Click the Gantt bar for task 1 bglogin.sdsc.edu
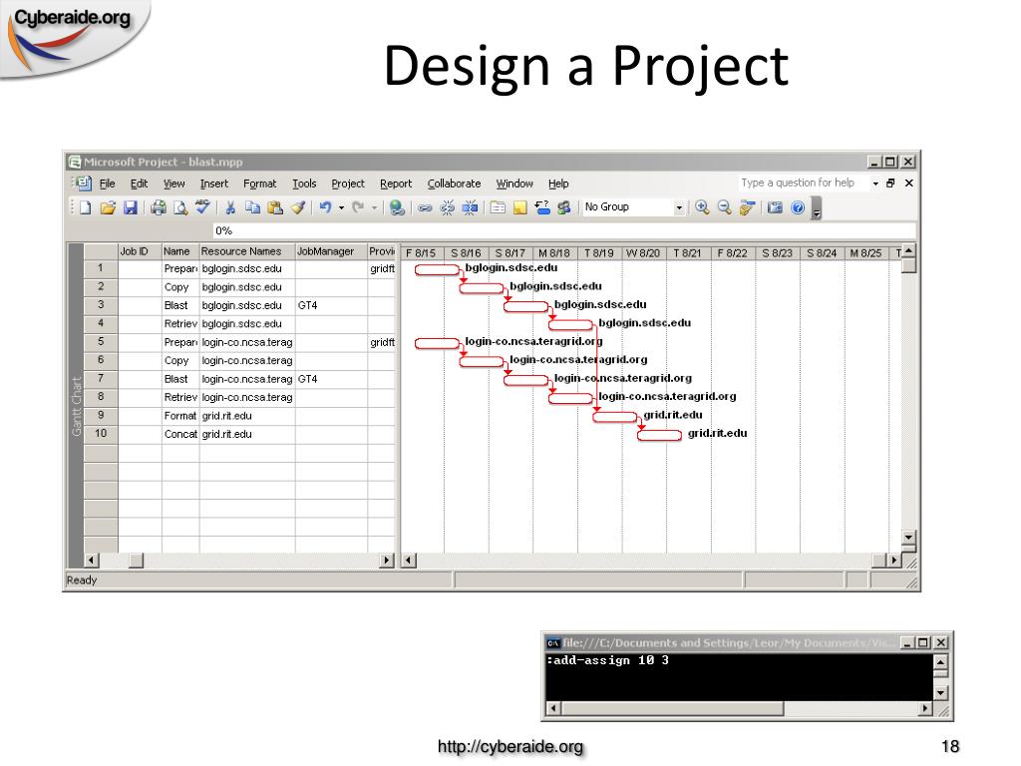 click(437, 269)
